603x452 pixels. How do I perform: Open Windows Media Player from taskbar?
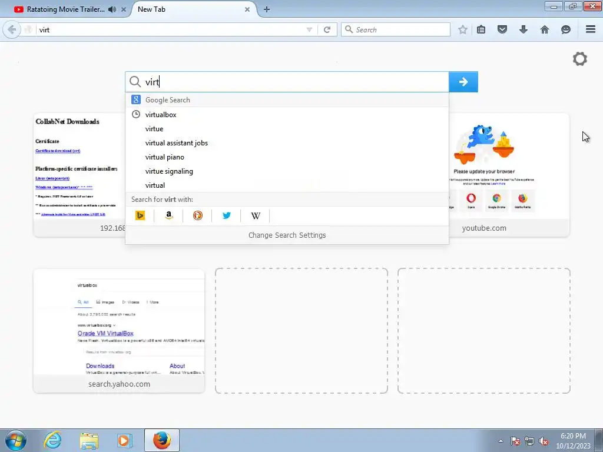[x=125, y=440]
